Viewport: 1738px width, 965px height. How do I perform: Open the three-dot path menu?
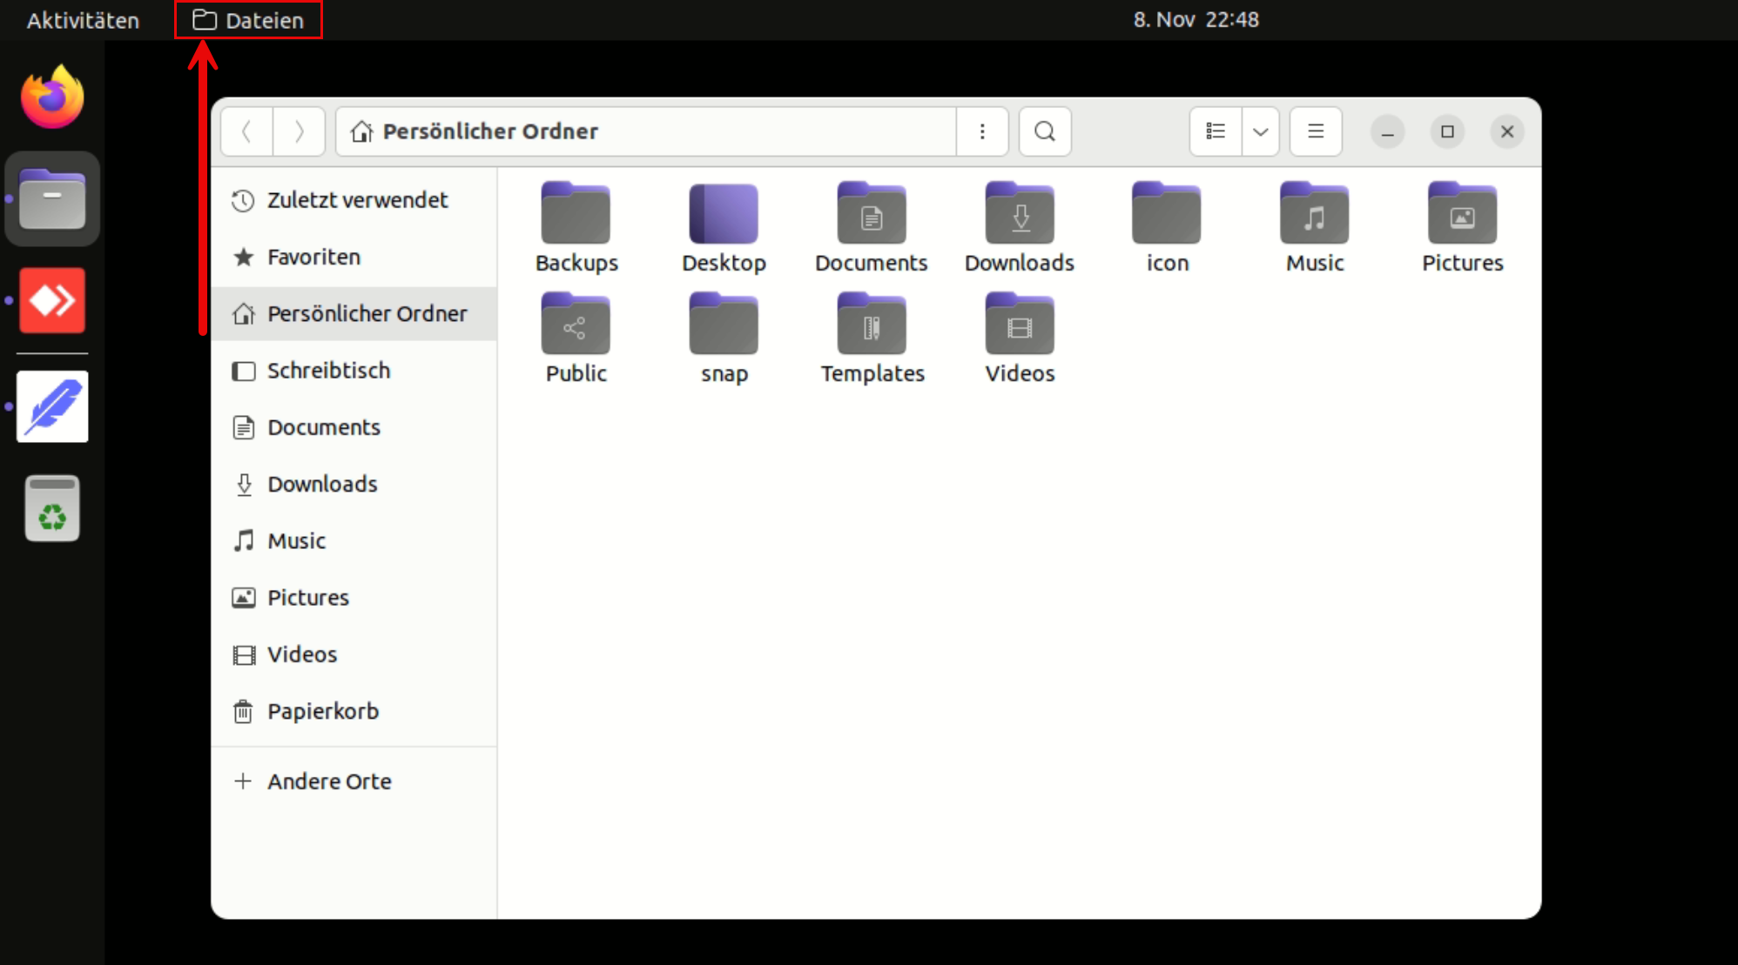click(x=982, y=131)
